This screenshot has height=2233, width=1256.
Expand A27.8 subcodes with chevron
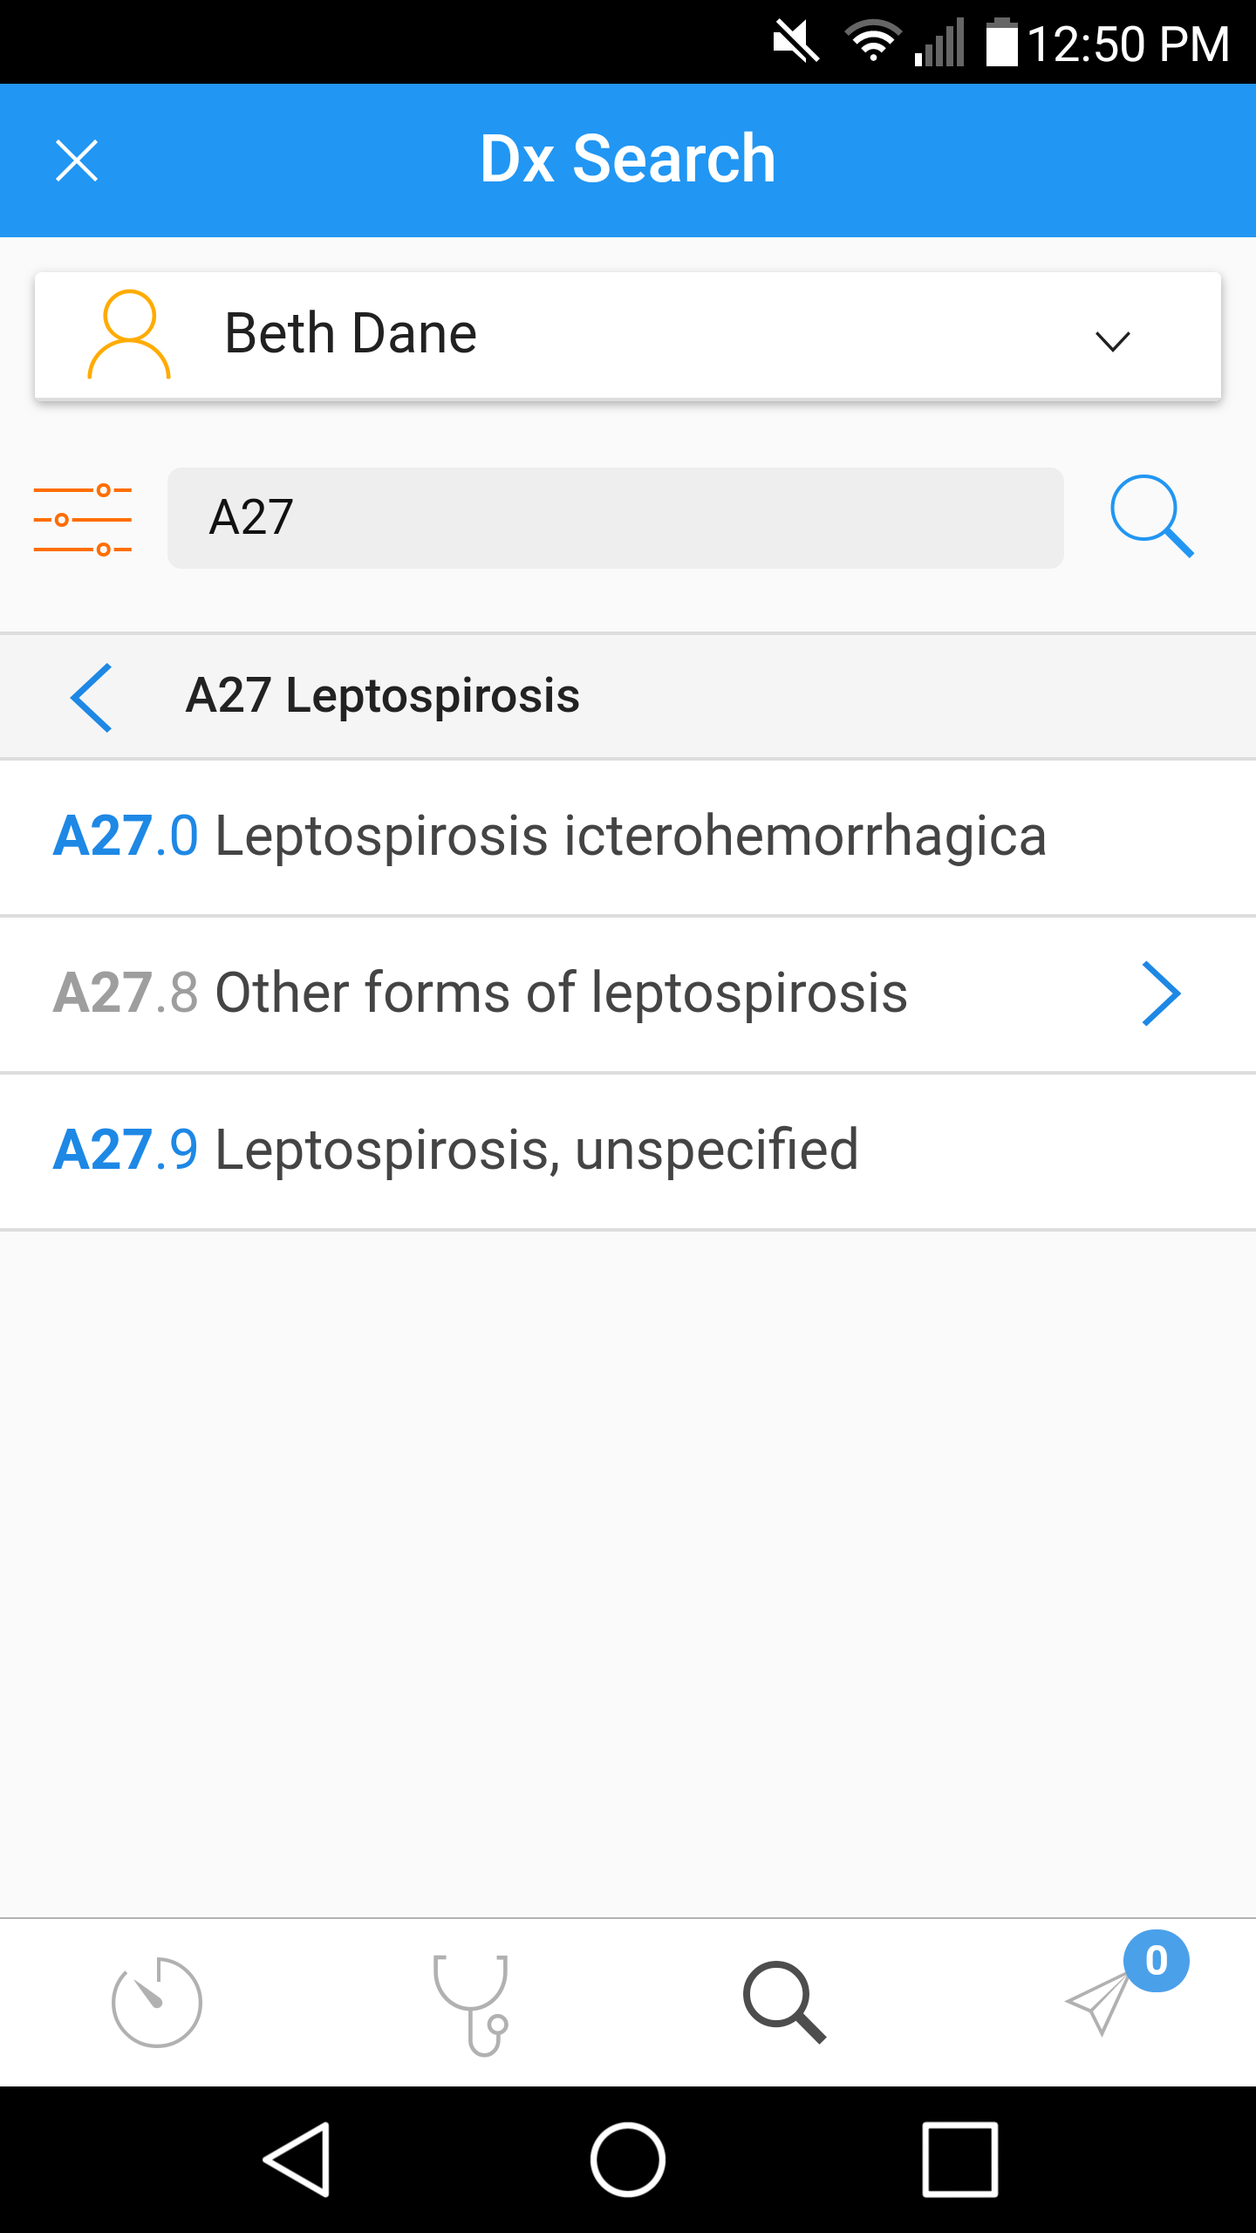[1161, 994]
